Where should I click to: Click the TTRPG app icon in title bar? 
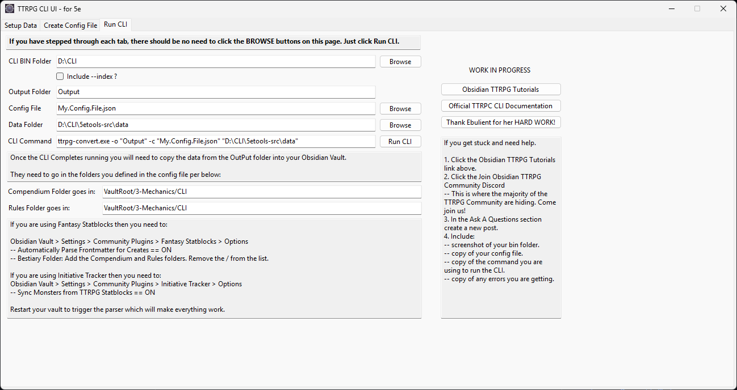click(x=10, y=9)
